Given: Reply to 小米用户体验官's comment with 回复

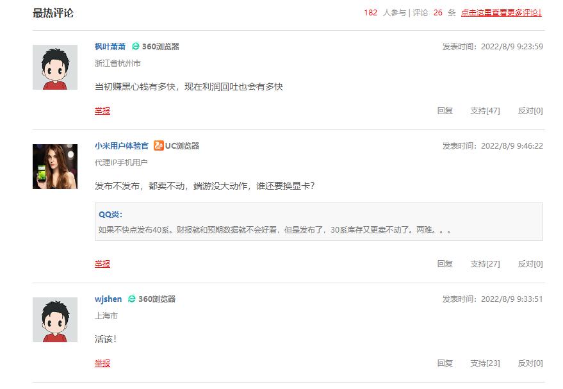Looking at the screenshot, I should click(445, 263).
